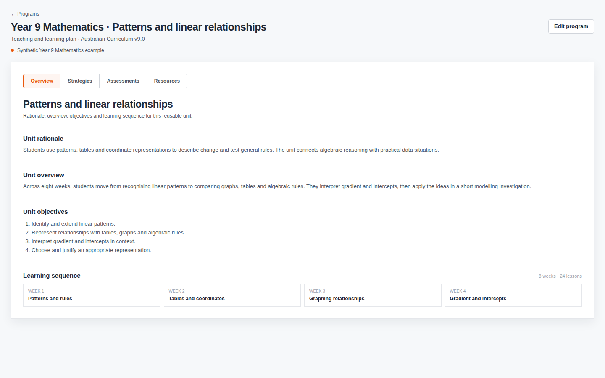Click the Unit rationale heading
Screen dimensions: 605x378
(x=43, y=139)
